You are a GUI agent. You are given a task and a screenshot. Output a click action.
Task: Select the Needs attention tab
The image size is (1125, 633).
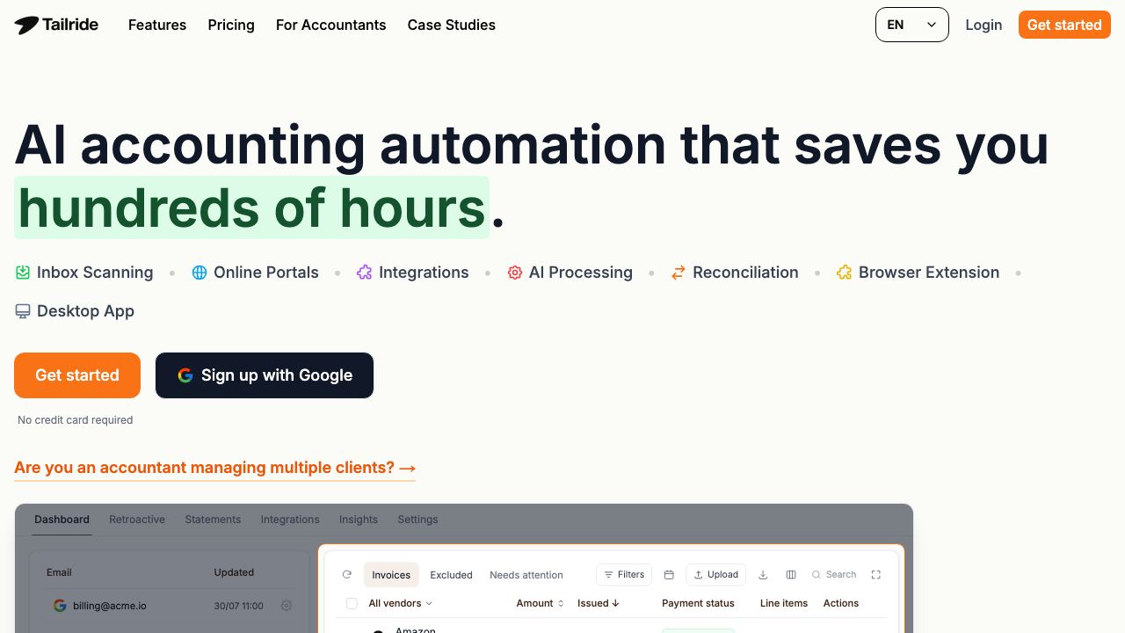click(x=526, y=575)
